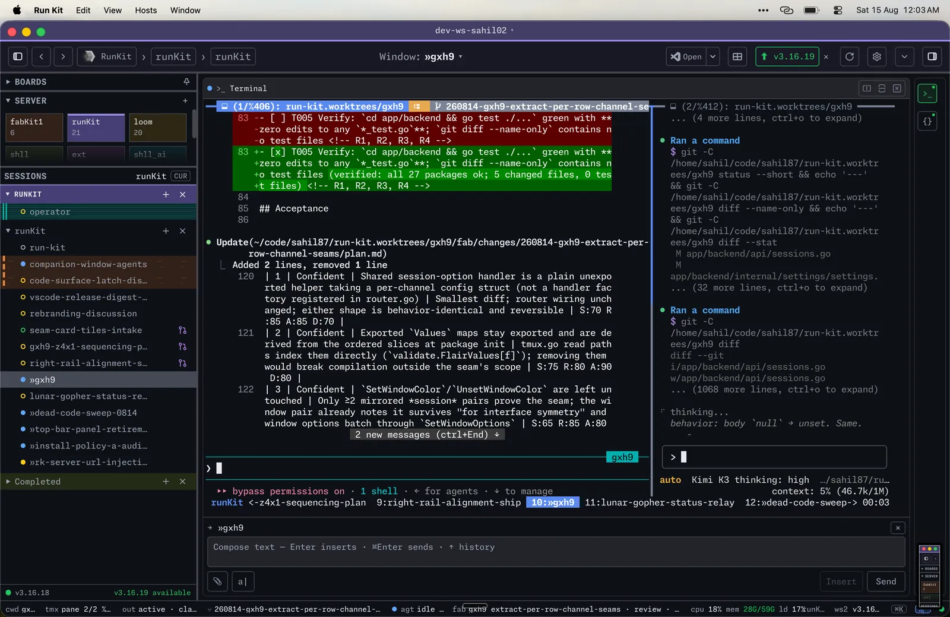
Task: Click the Send button
Action: click(886, 581)
